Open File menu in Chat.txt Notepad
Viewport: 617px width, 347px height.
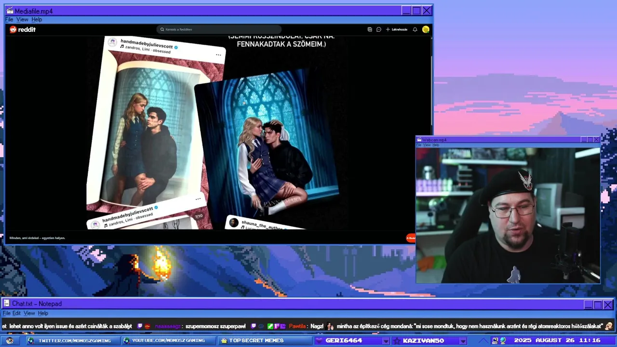coord(7,313)
